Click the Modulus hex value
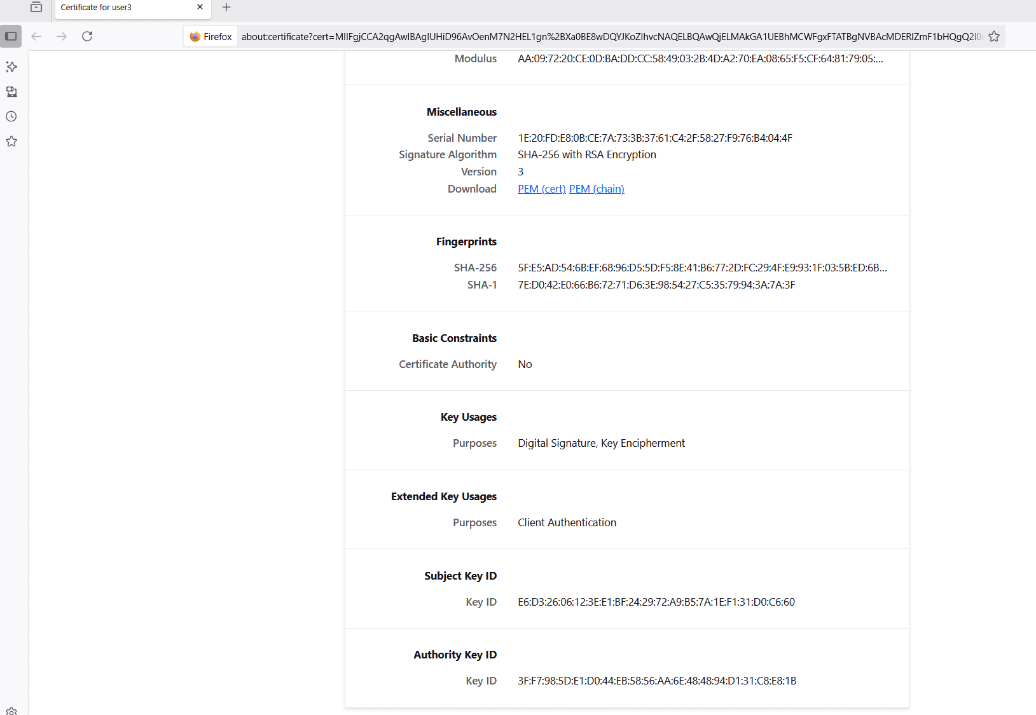The height and width of the screenshot is (715, 1036). coord(700,58)
